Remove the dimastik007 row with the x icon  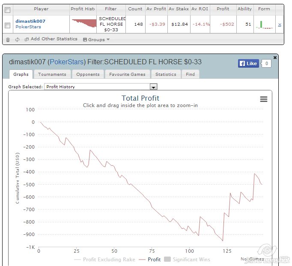click(280, 24)
